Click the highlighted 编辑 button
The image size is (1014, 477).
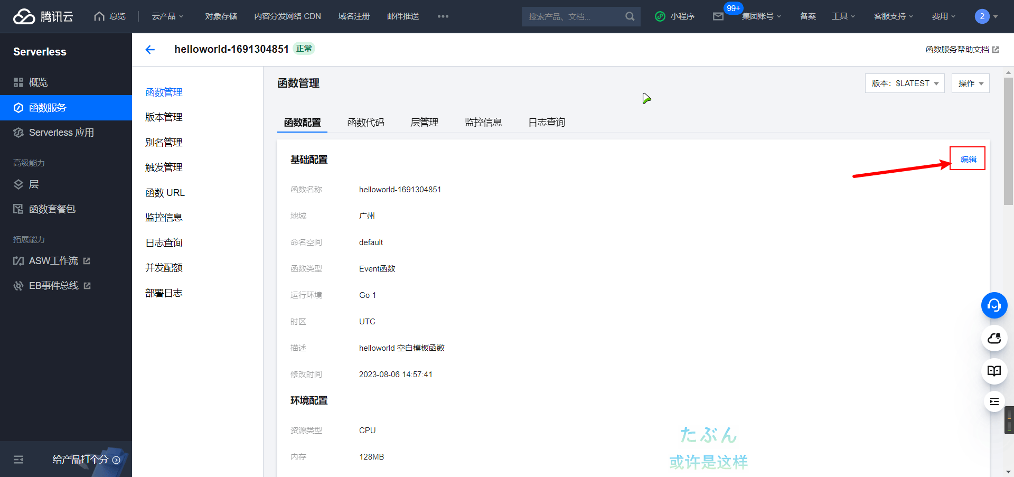[x=968, y=158]
